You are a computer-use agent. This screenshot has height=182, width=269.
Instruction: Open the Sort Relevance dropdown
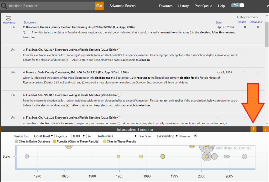[x=117, y=136]
